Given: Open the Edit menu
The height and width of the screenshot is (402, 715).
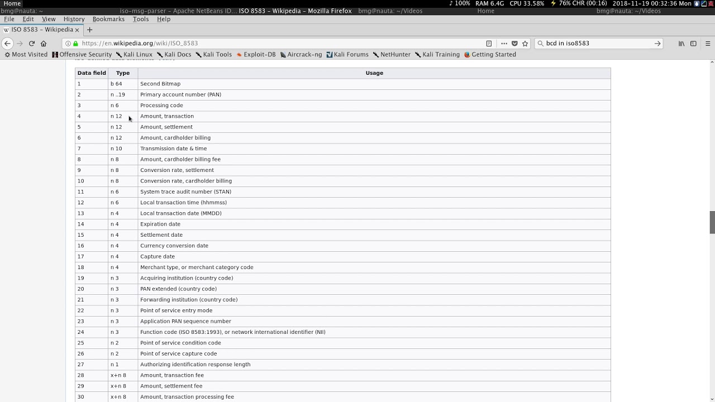Looking at the screenshot, I should tap(28, 19).
